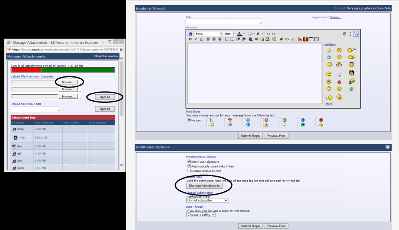Toggle bold formatting in message toolbar
The height and width of the screenshot is (230, 399).
pos(190,39)
